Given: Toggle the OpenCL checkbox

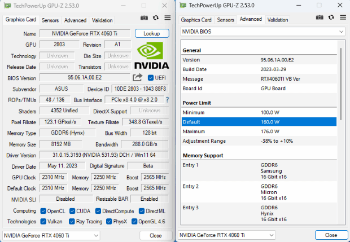Looking at the screenshot, I should pos(43,211).
